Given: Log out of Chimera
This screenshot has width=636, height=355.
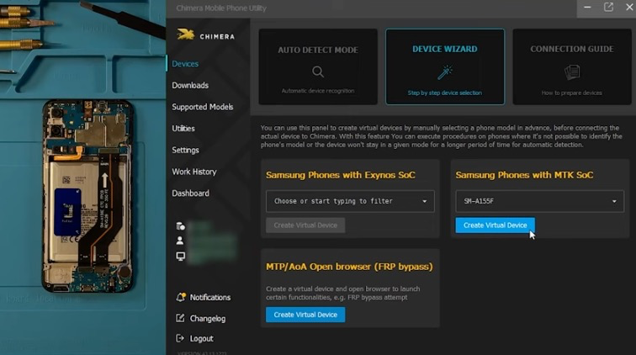Looking at the screenshot, I should point(202,338).
